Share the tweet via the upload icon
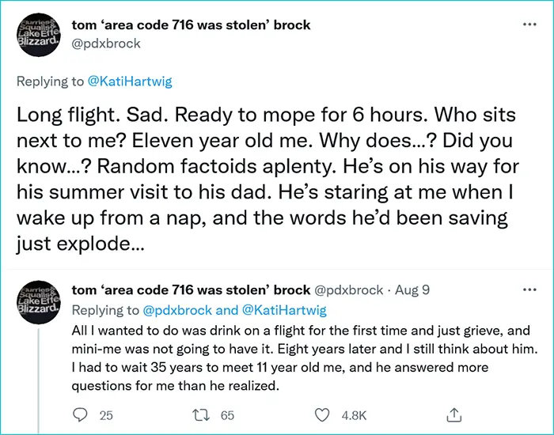This screenshot has width=554, height=435. pos(453,414)
